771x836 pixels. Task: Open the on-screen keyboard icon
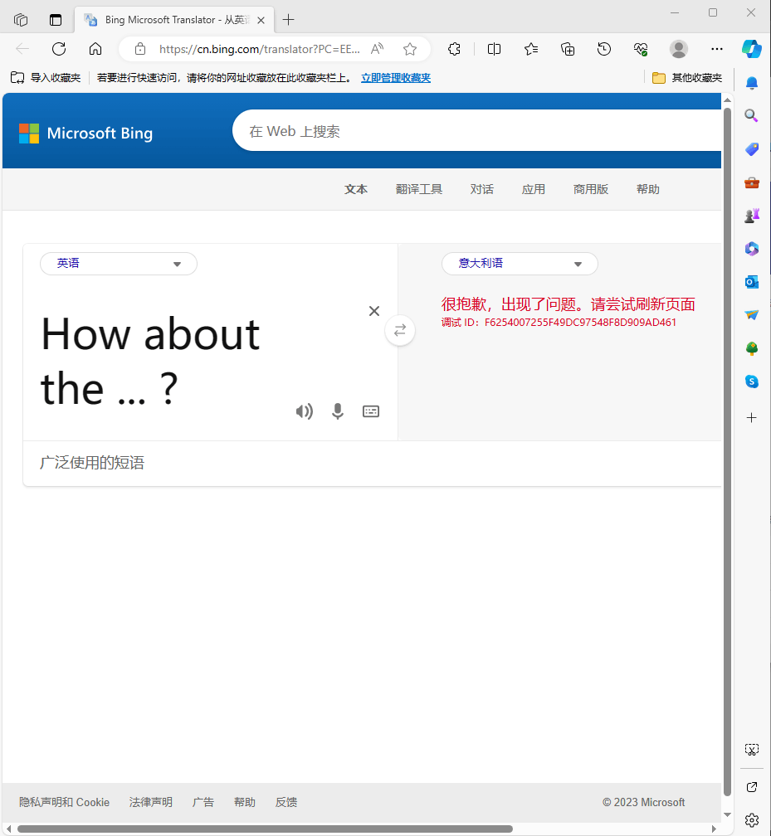pos(371,411)
